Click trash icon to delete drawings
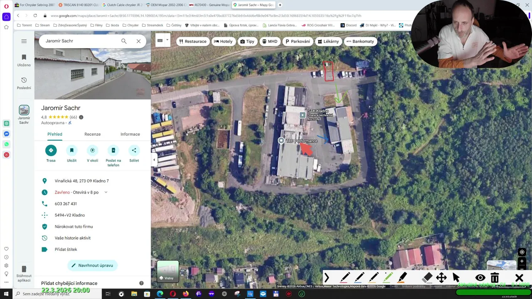This screenshot has height=299, width=532. click(x=495, y=278)
